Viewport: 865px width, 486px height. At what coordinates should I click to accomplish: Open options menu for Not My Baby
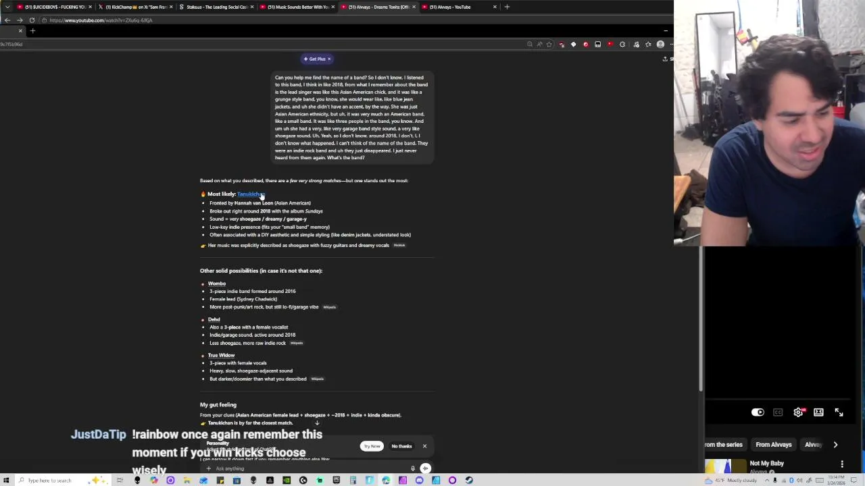842,464
